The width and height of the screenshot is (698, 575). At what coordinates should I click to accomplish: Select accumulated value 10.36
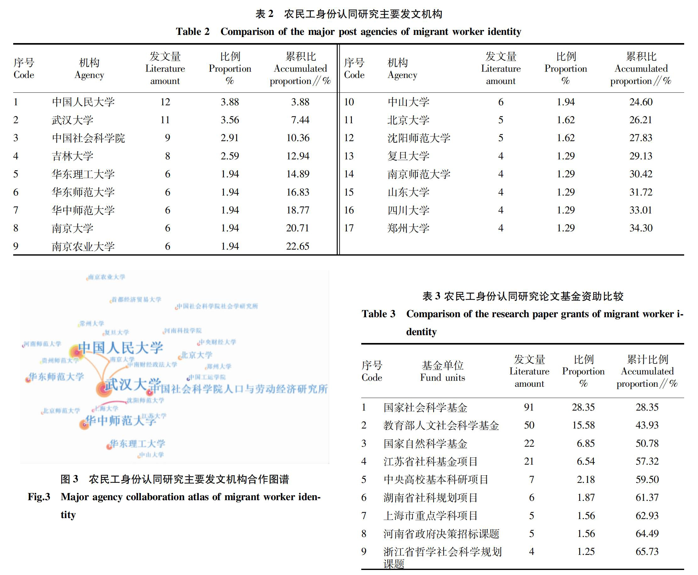[x=298, y=138]
